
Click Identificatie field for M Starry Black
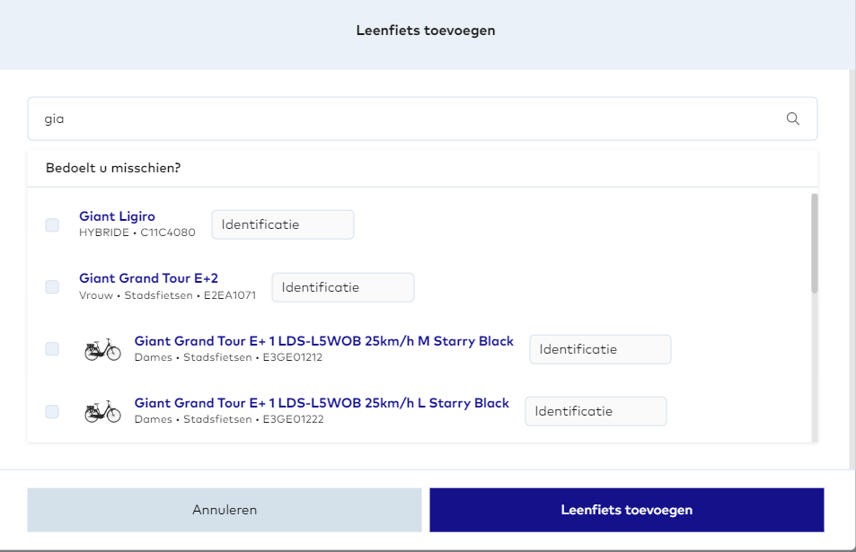pos(600,349)
